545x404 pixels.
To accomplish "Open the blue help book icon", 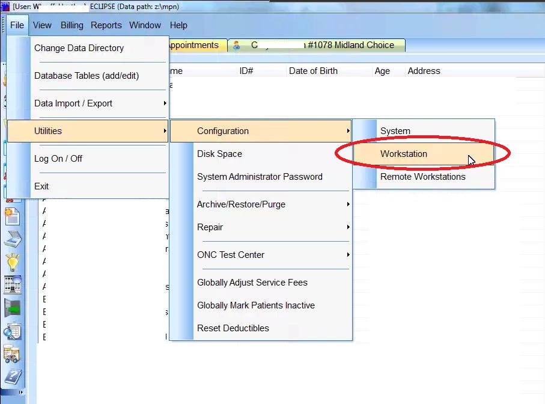I will coord(13,377).
